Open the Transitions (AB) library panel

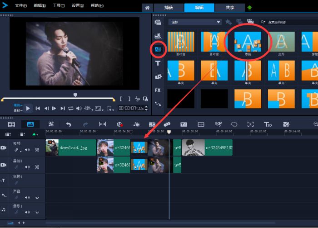(158, 49)
